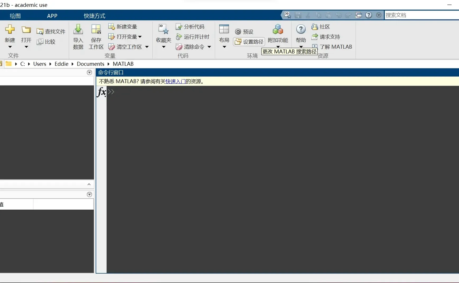459x283 pixels.
Task: Switch to the Plots (绘图) tab
Action: [x=15, y=16]
